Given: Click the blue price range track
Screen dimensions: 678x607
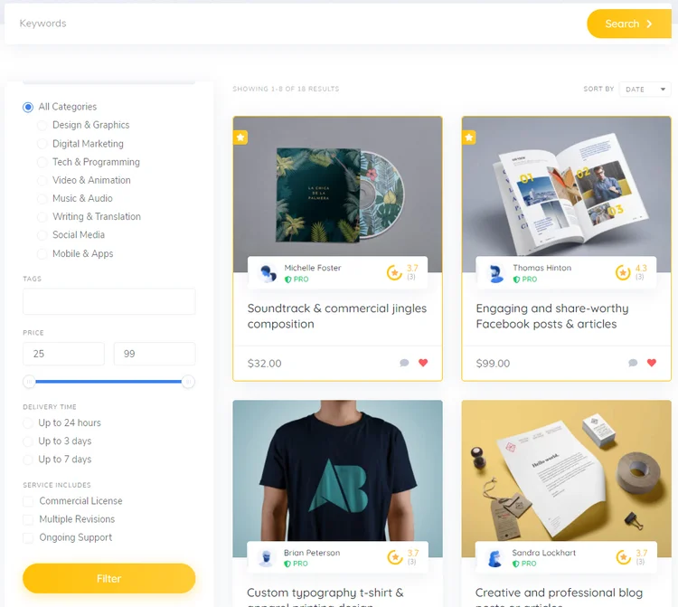Looking at the screenshot, I should [108, 382].
